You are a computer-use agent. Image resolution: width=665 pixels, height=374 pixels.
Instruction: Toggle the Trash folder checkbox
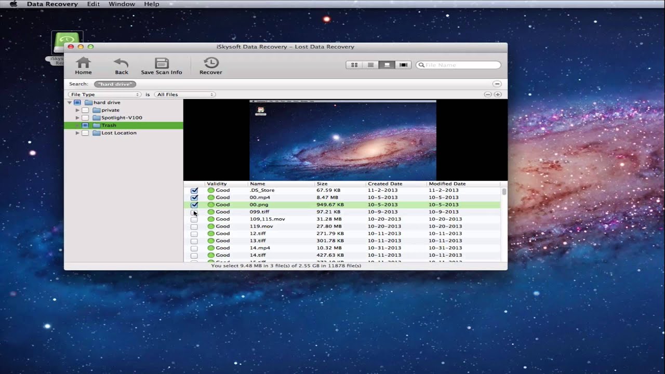tap(85, 126)
